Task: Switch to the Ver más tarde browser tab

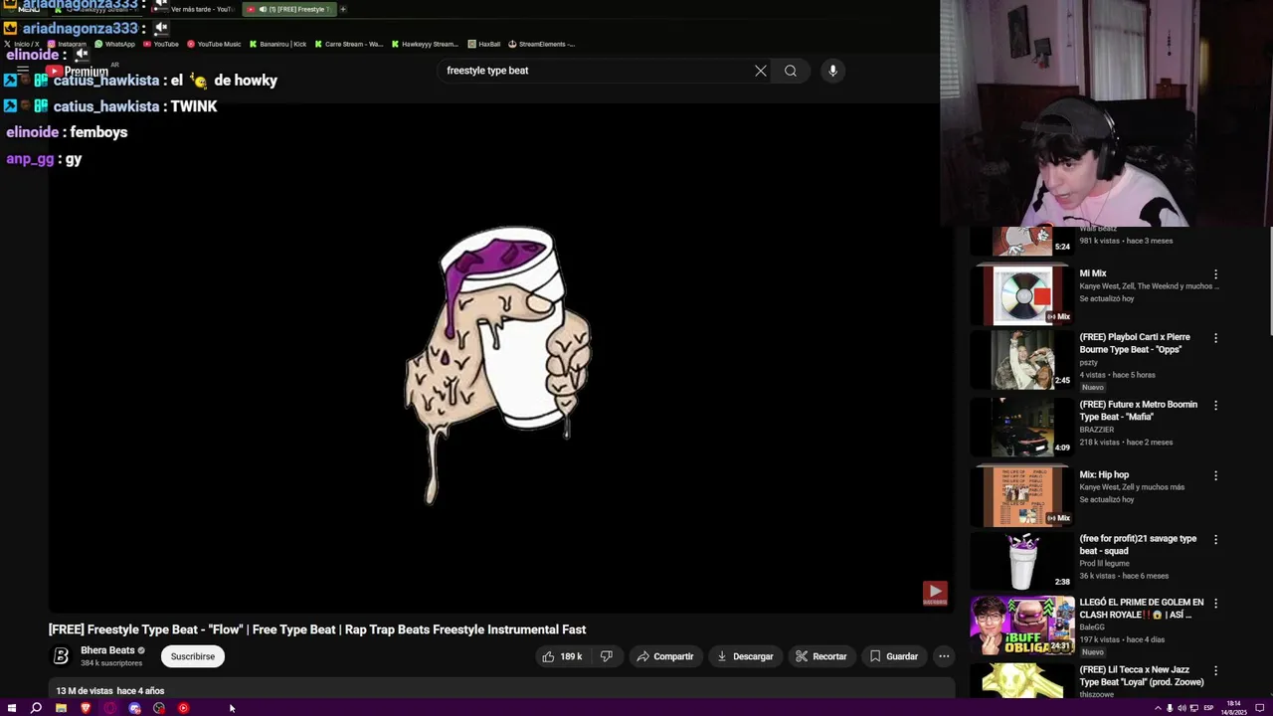Action: pos(195,9)
